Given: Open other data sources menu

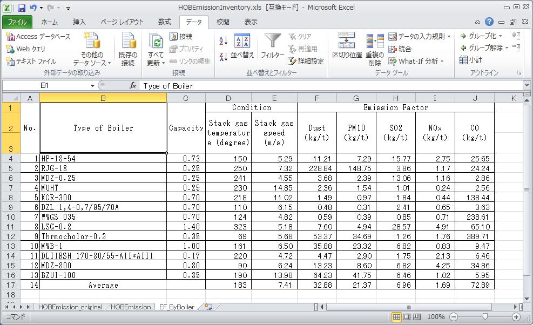Looking at the screenshot, I should 92,49.
